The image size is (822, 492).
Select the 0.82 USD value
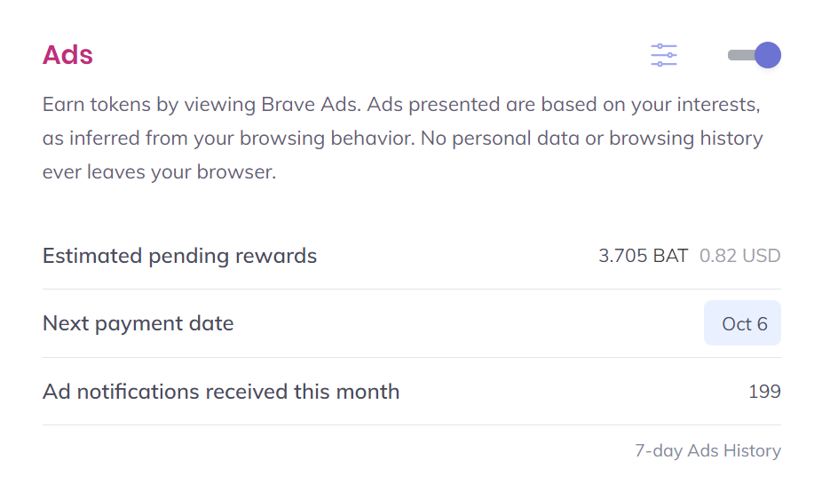[740, 256]
